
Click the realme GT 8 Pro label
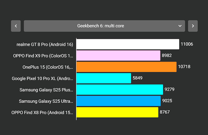click(x=45, y=44)
